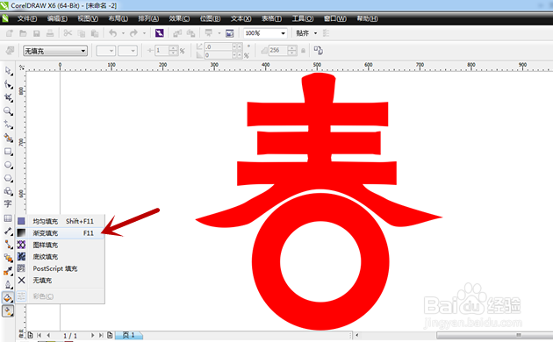Image resolution: width=553 pixels, height=342 pixels.
Task: Select the Outline pen tool
Action: [8, 285]
